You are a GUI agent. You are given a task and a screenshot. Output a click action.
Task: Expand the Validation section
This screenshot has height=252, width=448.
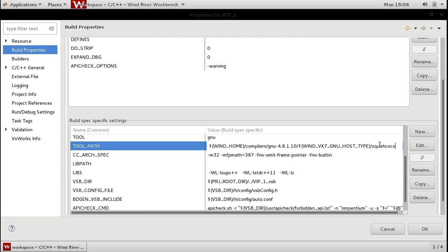6,130
